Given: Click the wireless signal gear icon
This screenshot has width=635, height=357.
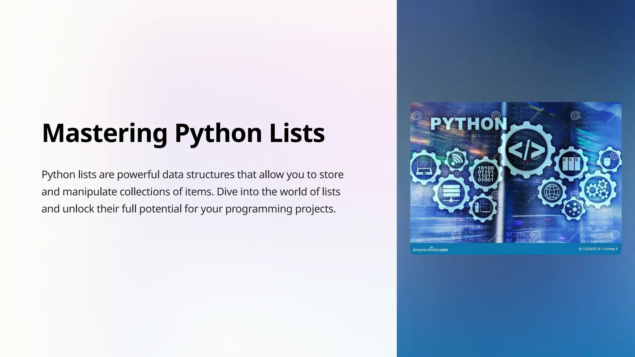Looking at the screenshot, I should [x=456, y=160].
